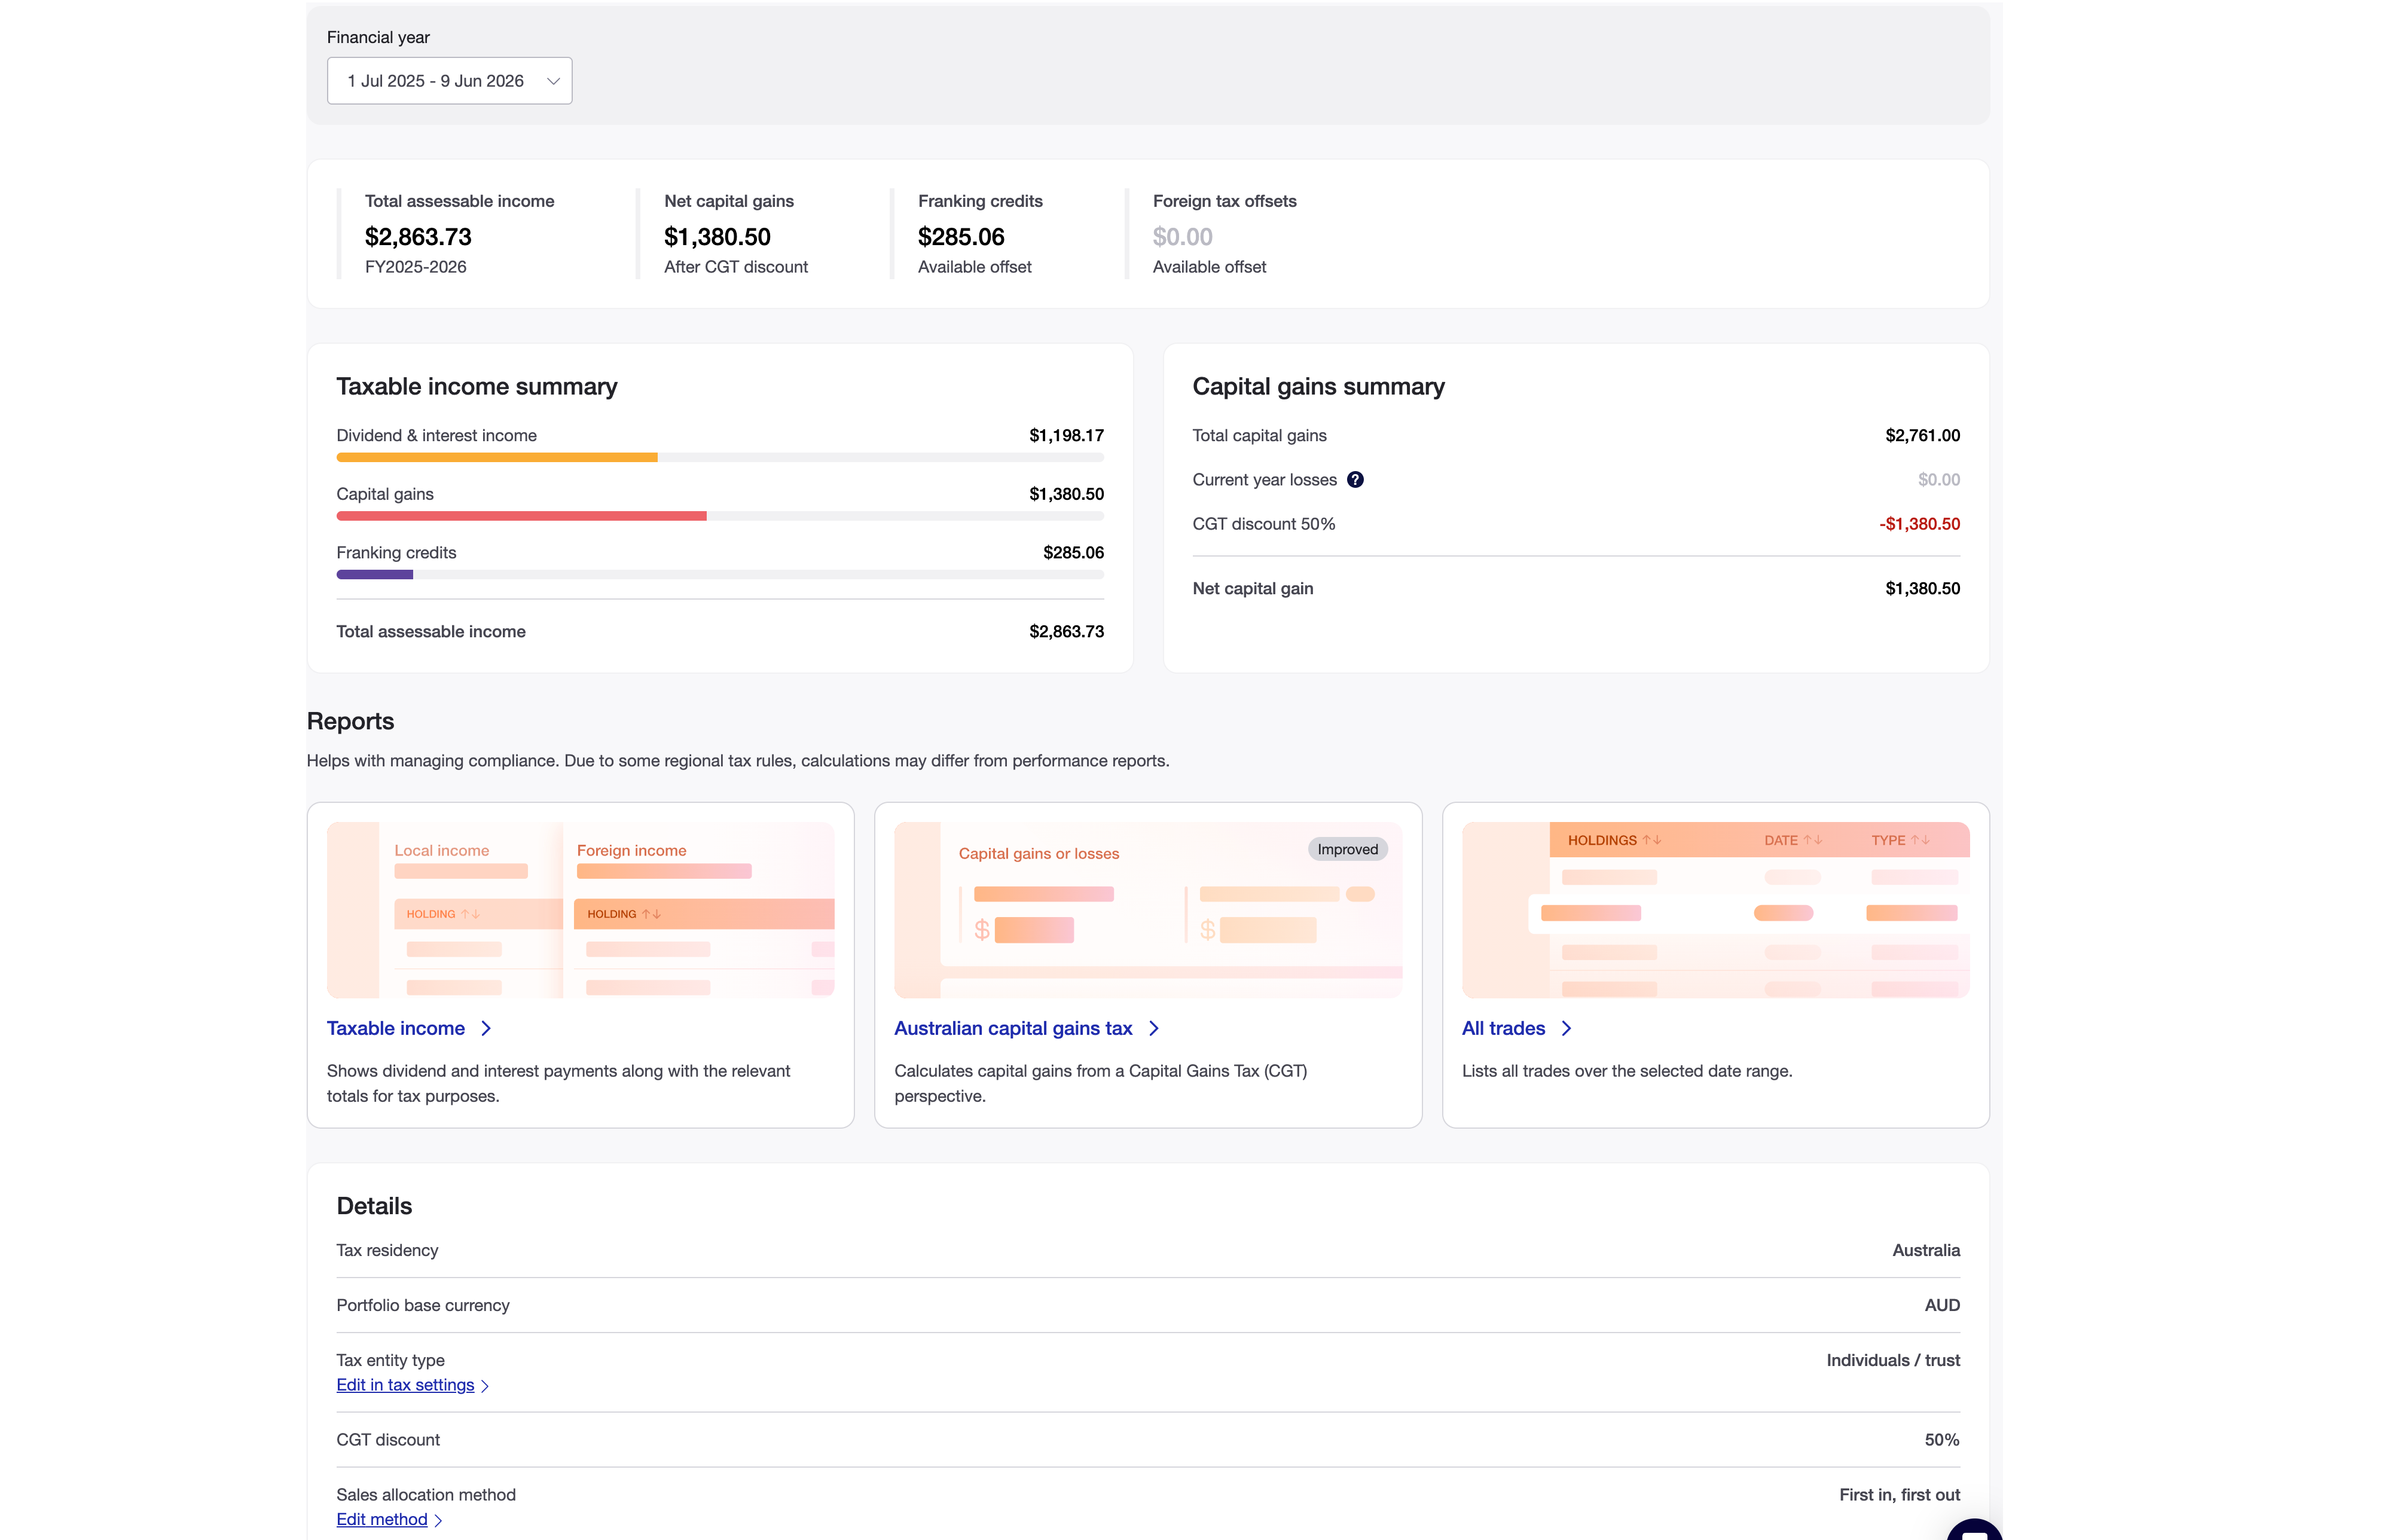Click the Dividend & interest income progress bar
Viewport: 2403px width, 1540px height.
tap(720, 457)
